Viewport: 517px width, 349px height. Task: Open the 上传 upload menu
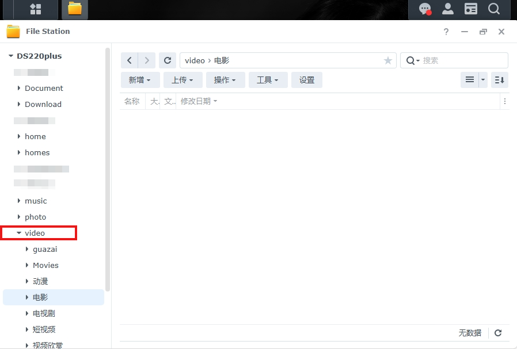tap(182, 80)
